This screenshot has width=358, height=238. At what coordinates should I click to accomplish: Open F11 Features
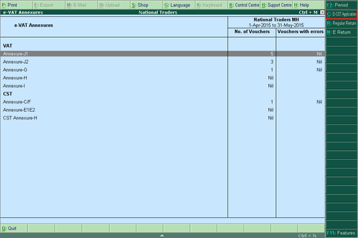point(341,233)
